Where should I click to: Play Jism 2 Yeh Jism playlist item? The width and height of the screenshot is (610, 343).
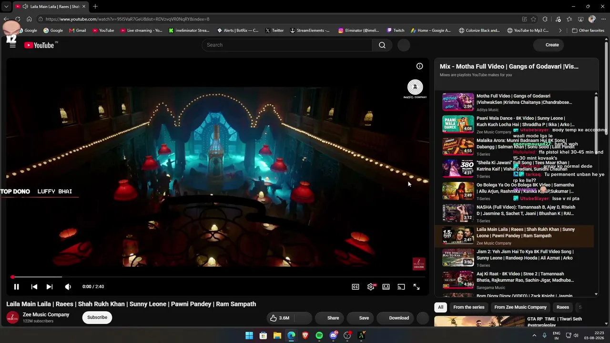515,258
